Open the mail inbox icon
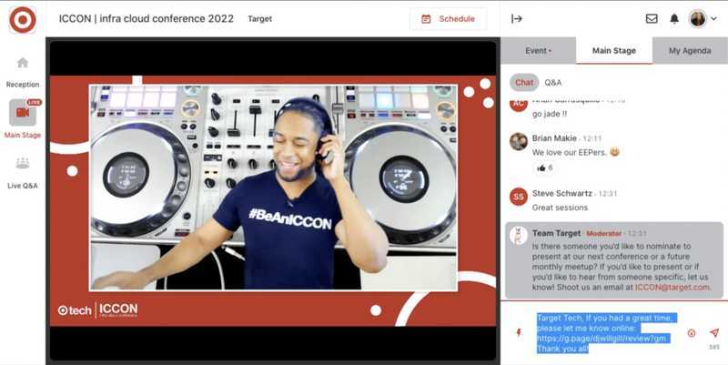This screenshot has width=728, height=365. pos(652,18)
